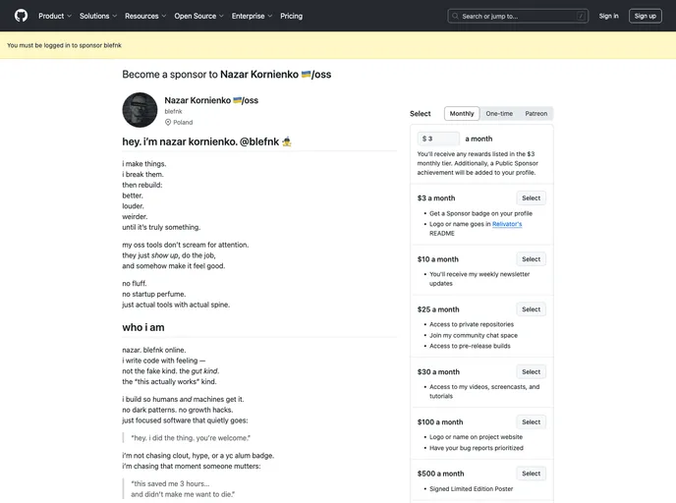The width and height of the screenshot is (676, 503).
Task: Switch to the One-time tab
Action: pos(499,113)
